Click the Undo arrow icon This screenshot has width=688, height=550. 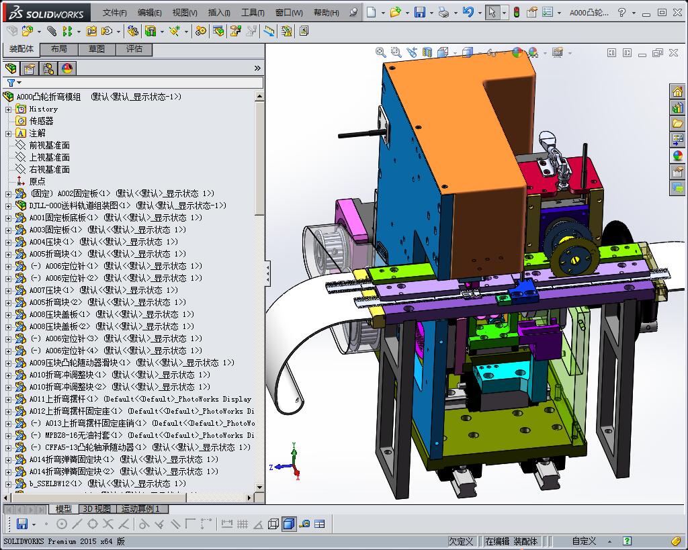click(x=468, y=12)
